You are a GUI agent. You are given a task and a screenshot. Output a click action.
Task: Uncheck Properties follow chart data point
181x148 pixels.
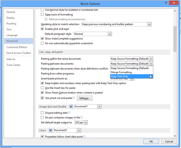(42, 136)
